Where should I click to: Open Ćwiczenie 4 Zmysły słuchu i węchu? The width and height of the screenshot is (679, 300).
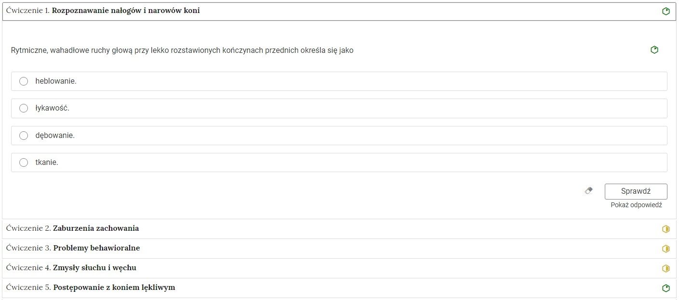[x=94, y=268]
